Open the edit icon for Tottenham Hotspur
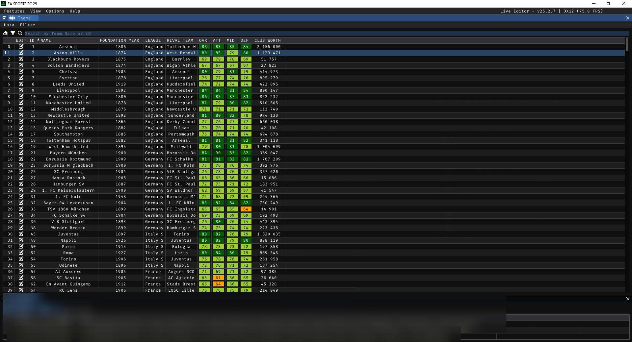Image resolution: width=632 pixels, height=342 pixels. point(21,140)
